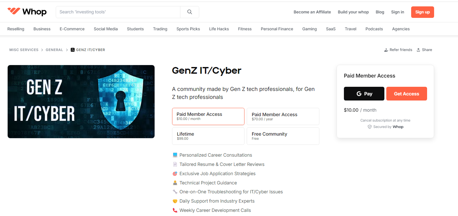458x216 pixels.
Task: Open the Personal Finance category
Action: click(277, 29)
